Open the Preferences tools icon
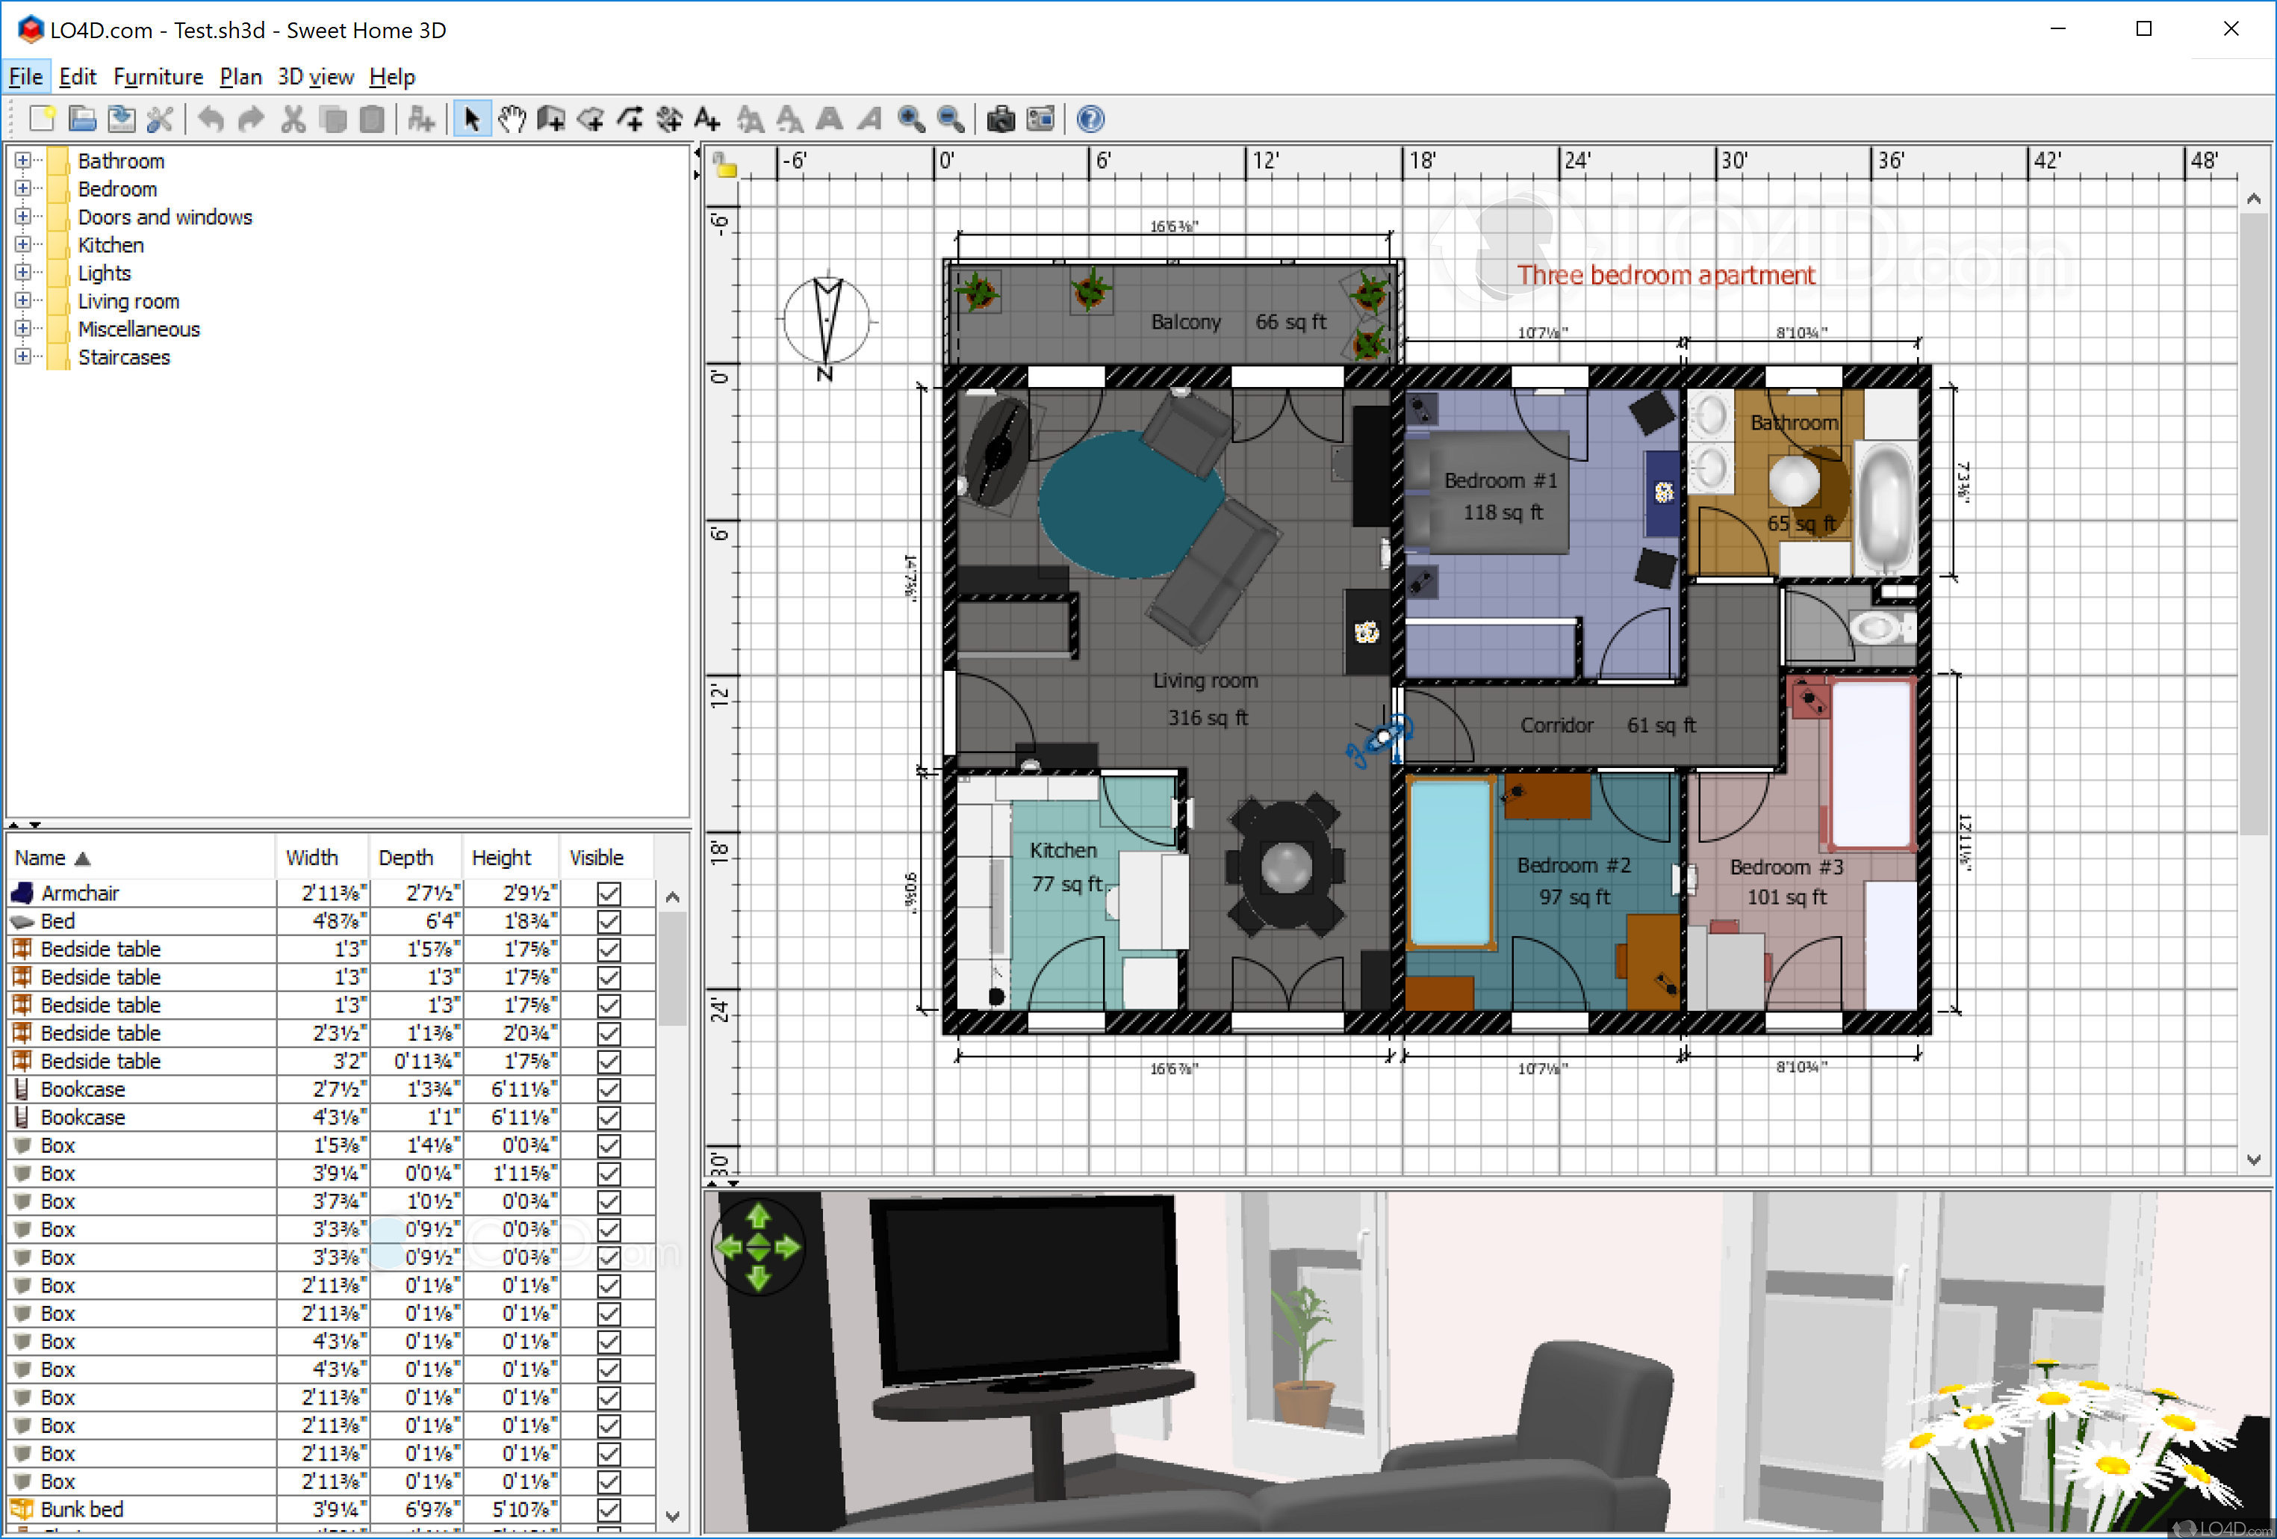 click(x=160, y=120)
